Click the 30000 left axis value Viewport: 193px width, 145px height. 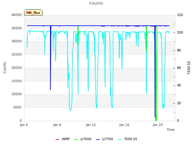click(17, 41)
